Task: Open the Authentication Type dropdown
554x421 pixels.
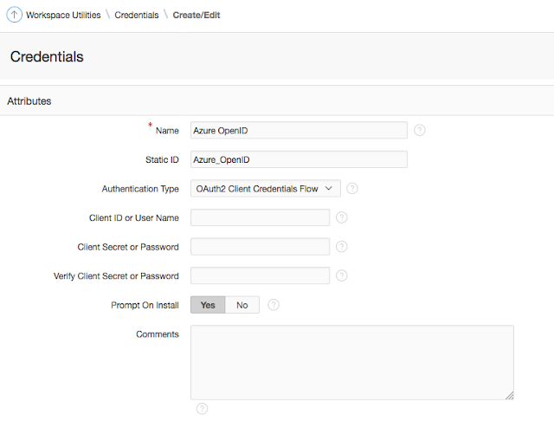Action: tap(265, 188)
